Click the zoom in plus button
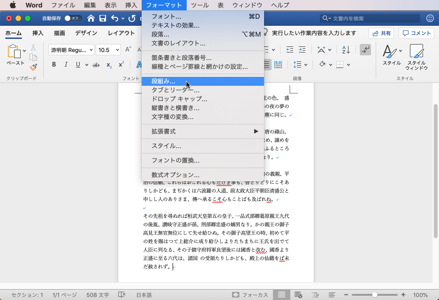This screenshot has width=439, height=300. pos(403,295)
